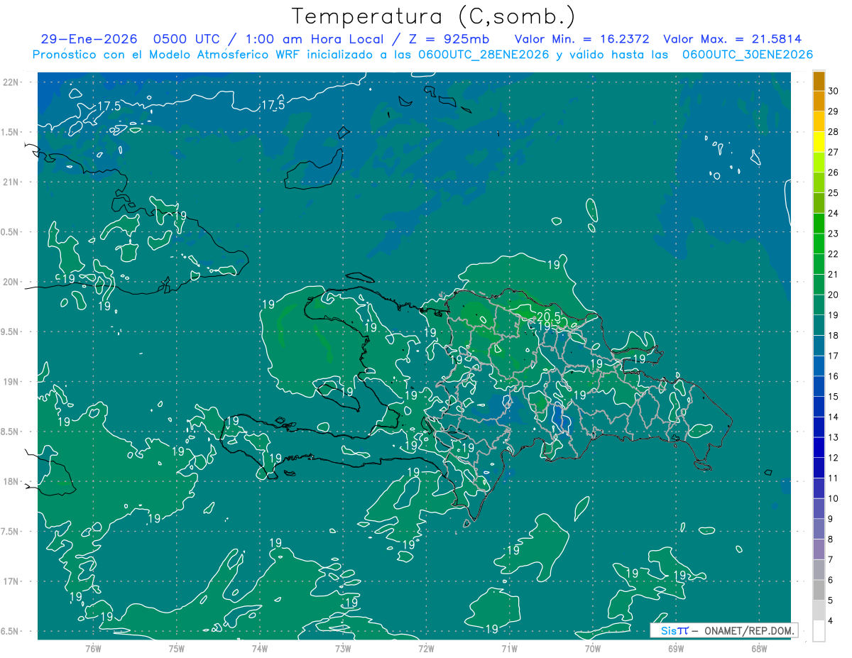852x658 pixels.
Task: Click the '68W' longitude axis label
Action: tap(759, 649)
